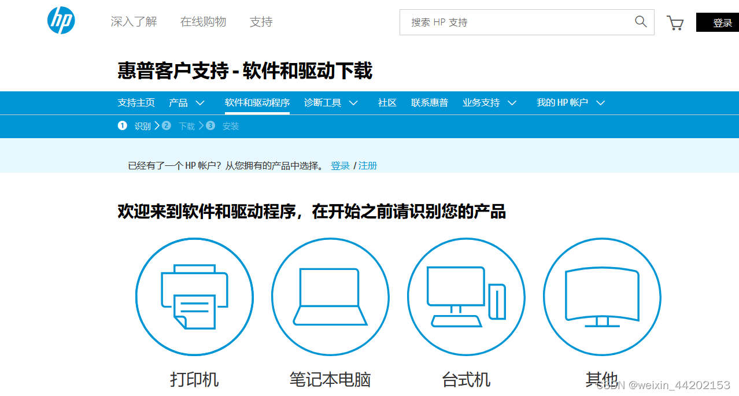Expand the 诊断工具 dropdown chevron
Image resolution: width=739 pixels, height=396 pixels.
[354, 103]
